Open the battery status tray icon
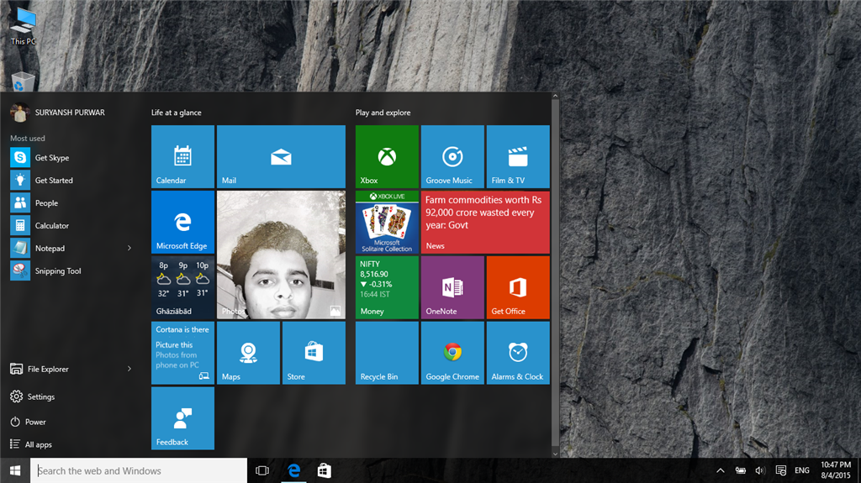This screenshot has height=483, width=861. coord(740,470)
